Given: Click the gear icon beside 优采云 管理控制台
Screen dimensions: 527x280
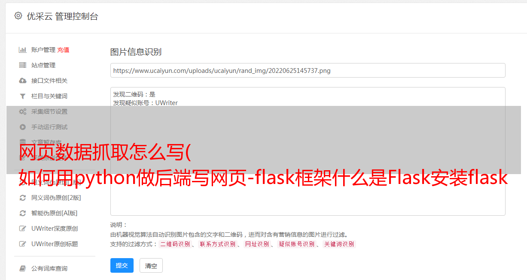Looking at the screenshot, I should [x=18, y=16].
